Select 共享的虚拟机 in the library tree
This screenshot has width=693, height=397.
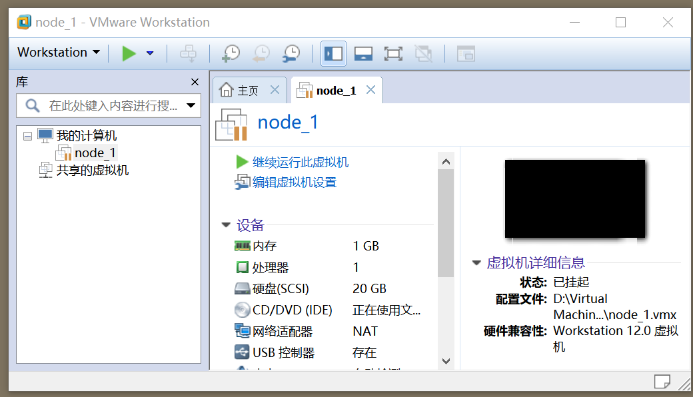click(x=93, y=171)
